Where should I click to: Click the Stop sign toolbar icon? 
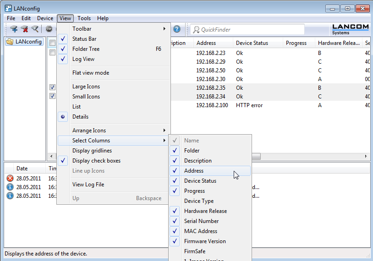pyautogui.click(x=49, y=29)
